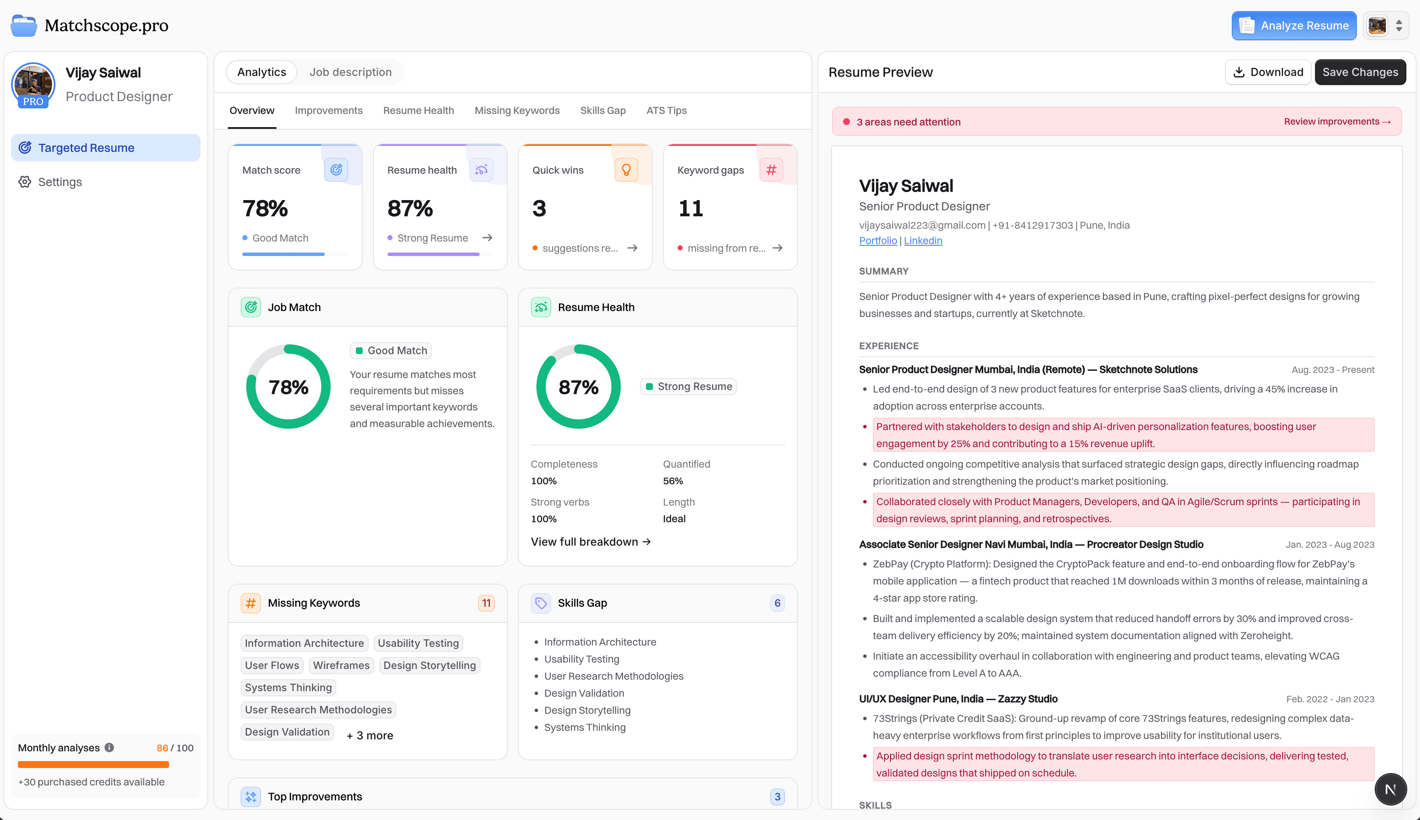Screen dimensions: 1420x820
Task: Click the Information Architecture keyword chip
Action: [x=304, y=643]
